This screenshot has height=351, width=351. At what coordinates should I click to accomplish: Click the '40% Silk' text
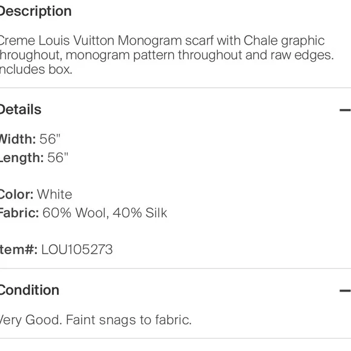(x=140, y=213)
